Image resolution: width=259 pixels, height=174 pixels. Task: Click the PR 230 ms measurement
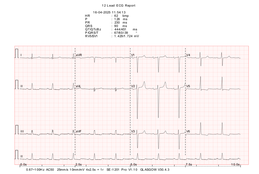[x=120, y=22]
